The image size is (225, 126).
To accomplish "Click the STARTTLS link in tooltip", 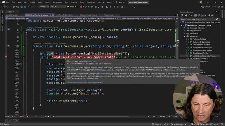I will tap(99, 70).
